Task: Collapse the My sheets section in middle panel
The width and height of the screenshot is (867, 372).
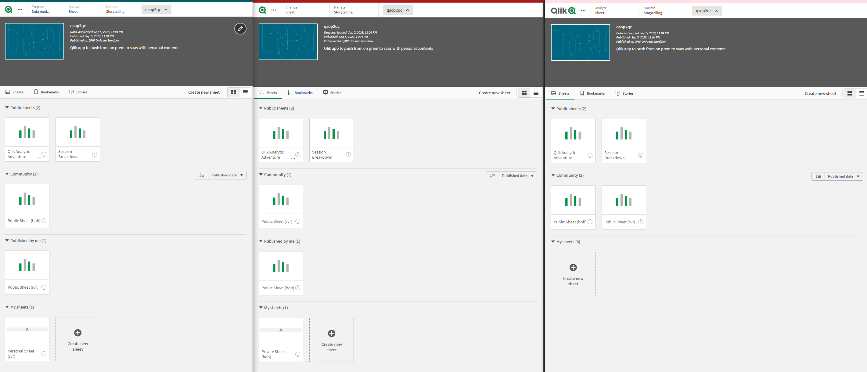Action: click(x=261, y=307)
